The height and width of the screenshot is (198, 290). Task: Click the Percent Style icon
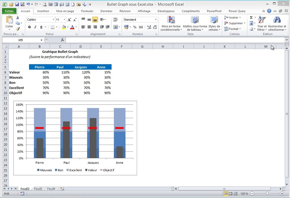pos(135,27)
